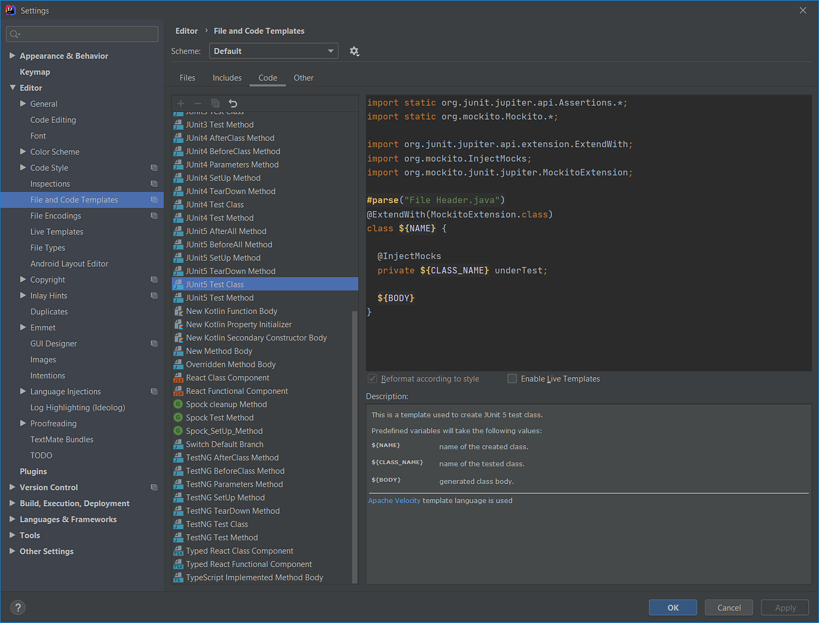Toggle "Reformat according to style"
The image size is (819, 623).
pos(372,378)
